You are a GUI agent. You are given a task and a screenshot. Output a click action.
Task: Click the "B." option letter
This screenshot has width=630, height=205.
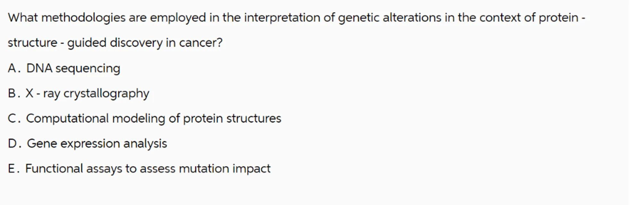(x=14, y=93)
